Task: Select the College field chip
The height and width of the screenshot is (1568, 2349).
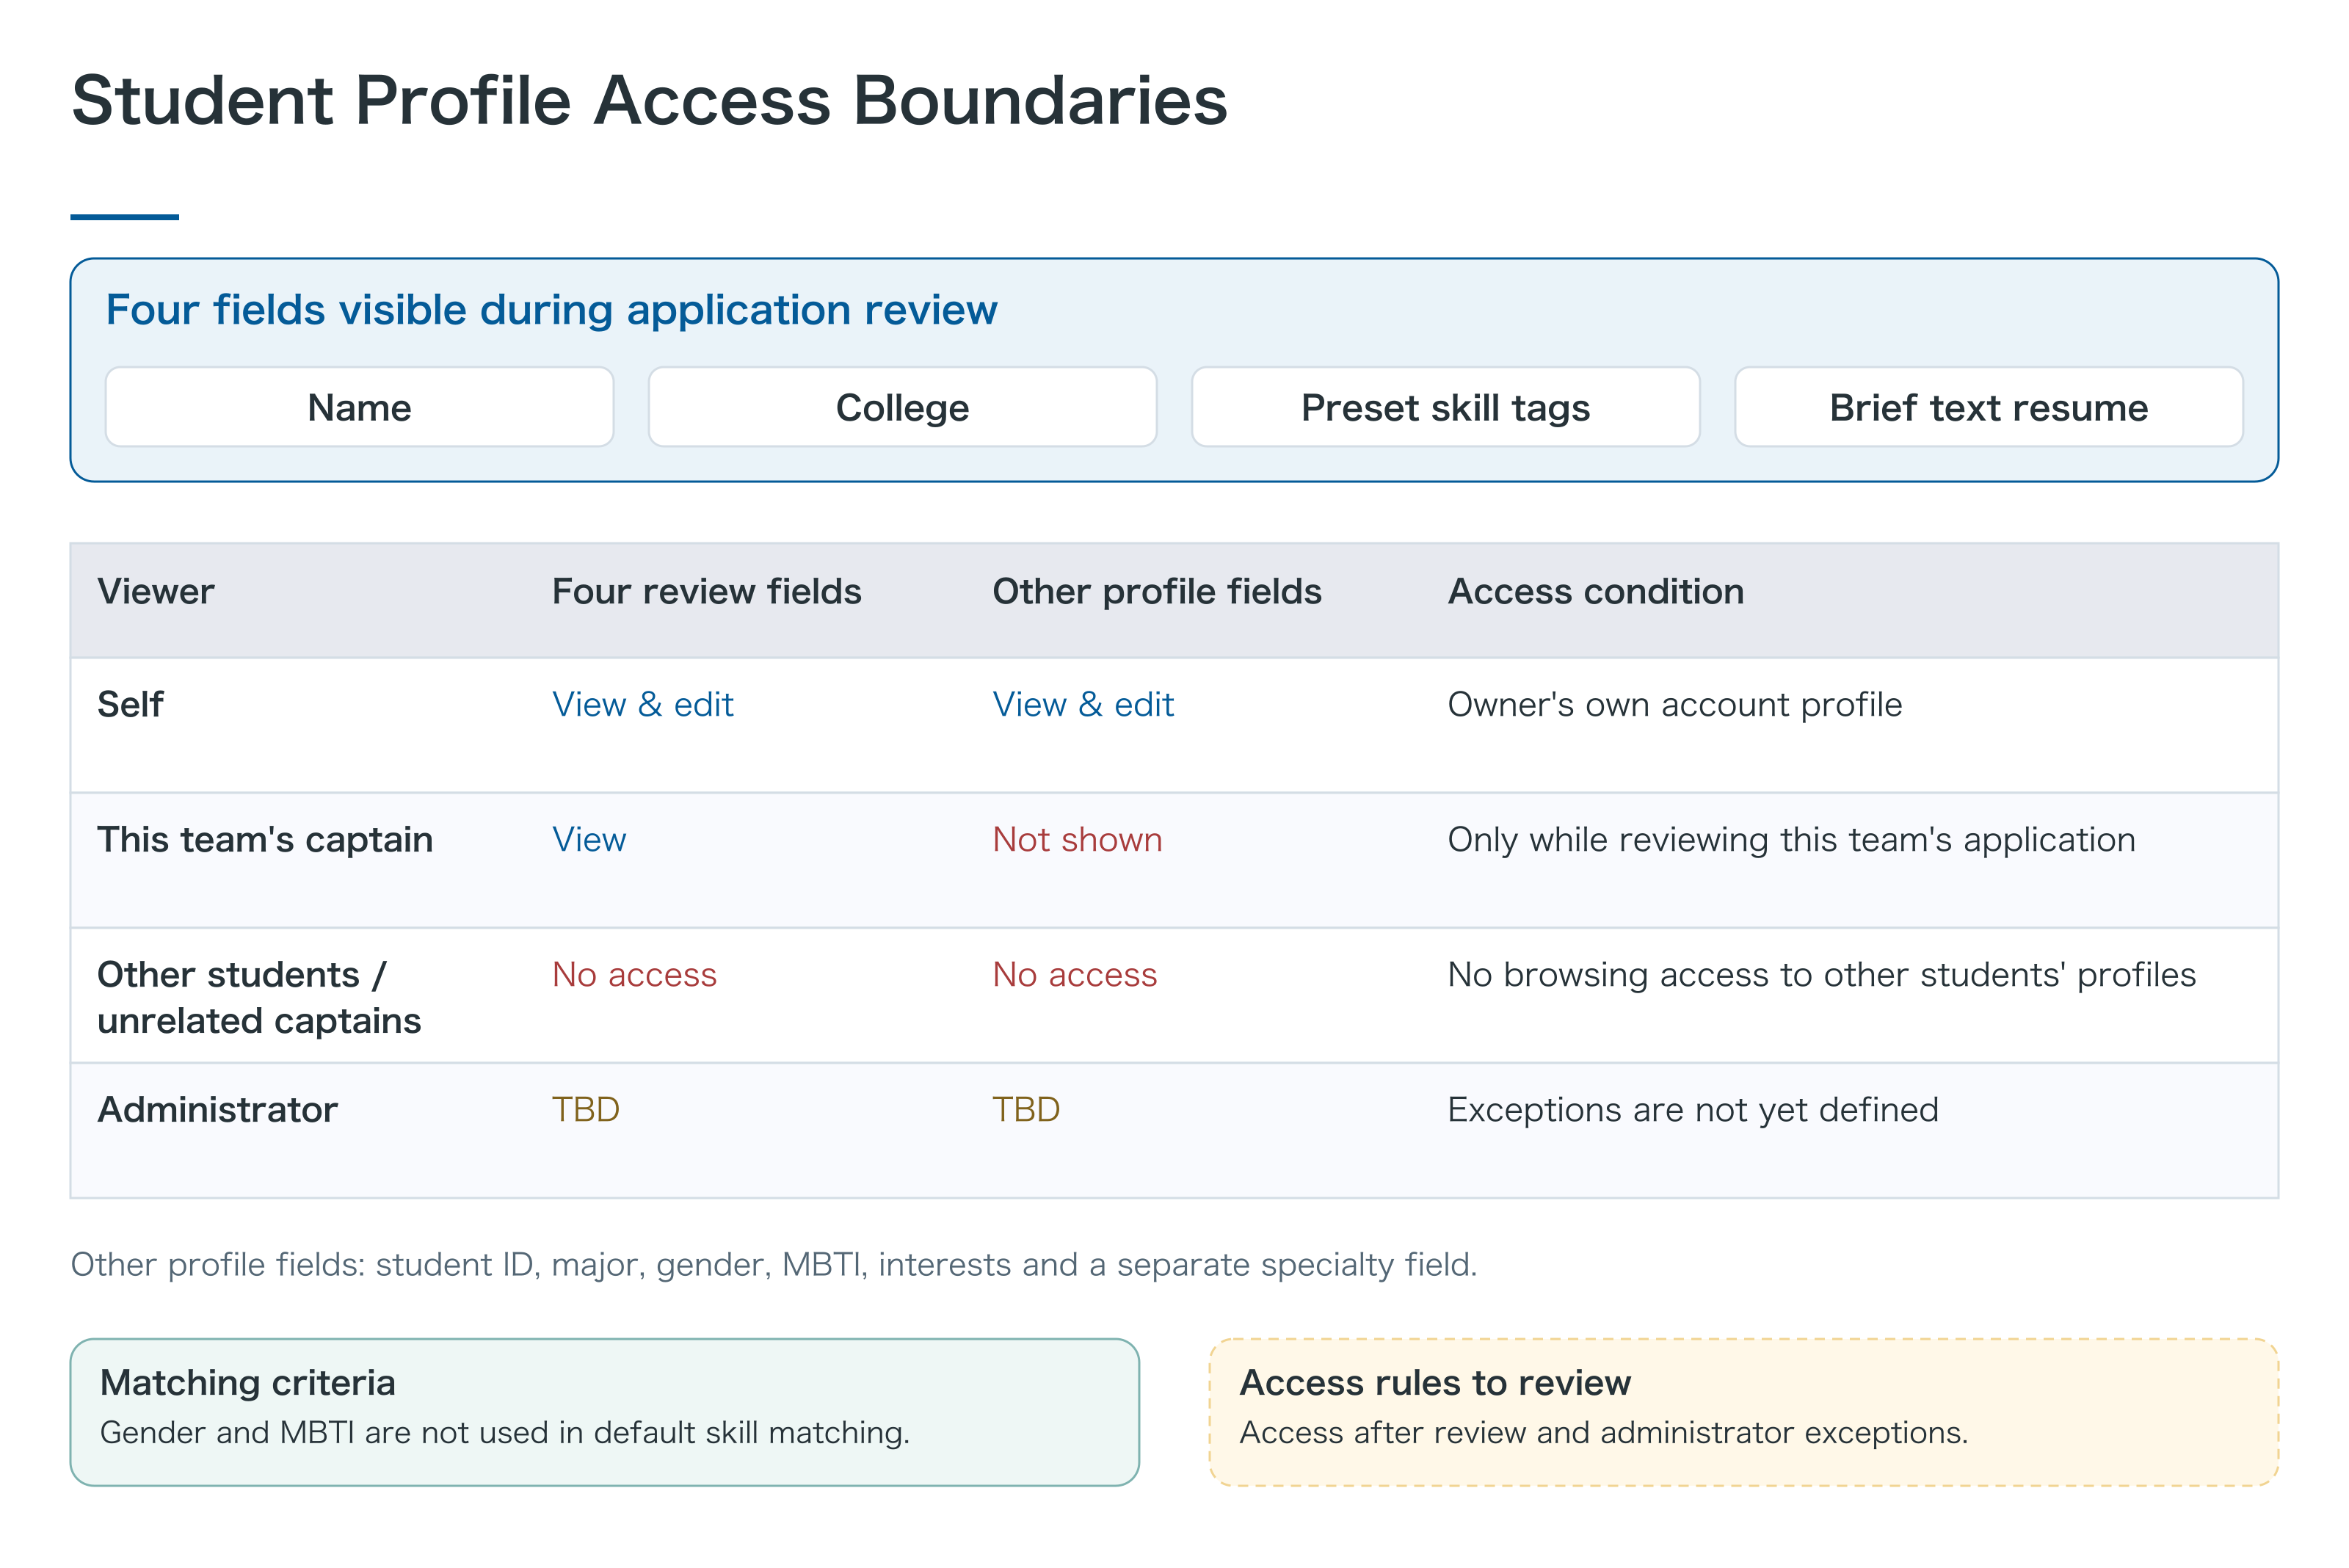Action: (902, 407)
